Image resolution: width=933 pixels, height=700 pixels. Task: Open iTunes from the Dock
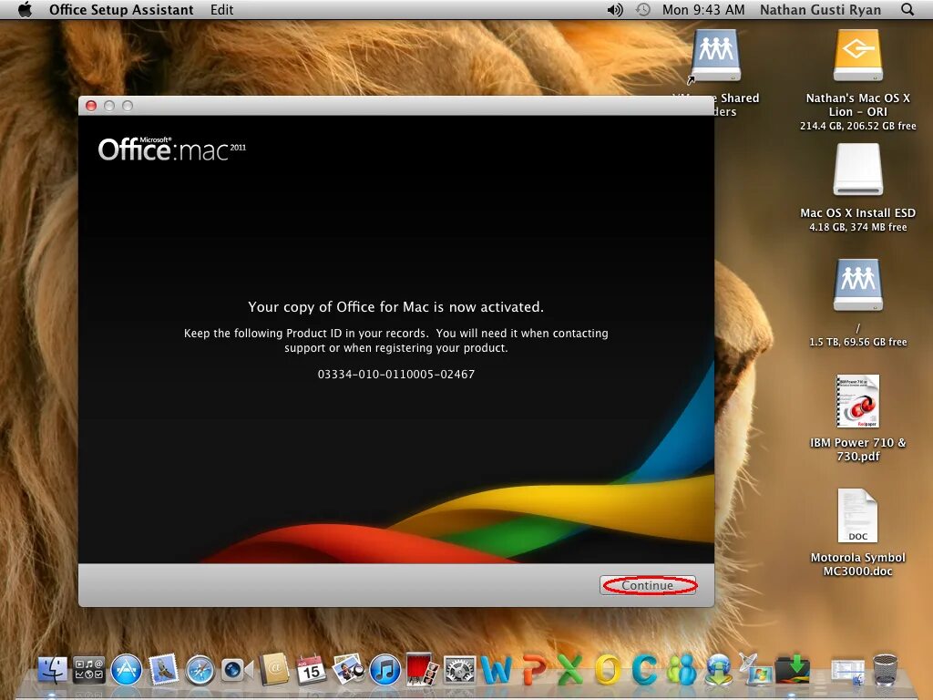click(385, 670)
